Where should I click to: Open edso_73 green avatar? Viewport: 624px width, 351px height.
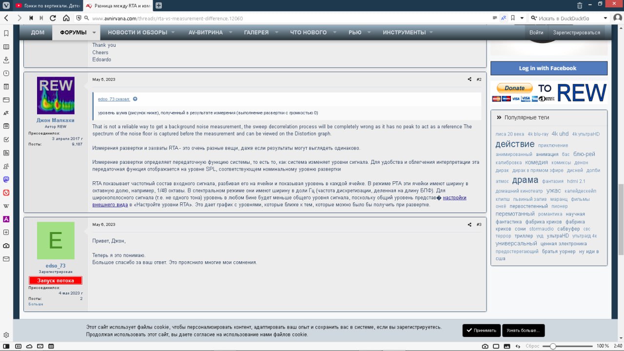click(x=56, y=241)
